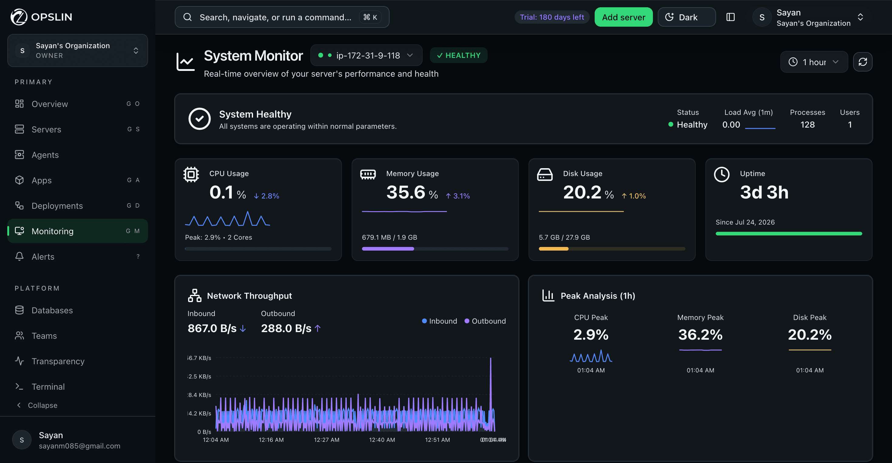The width and height of the screenshot is (892, 463).
Task: Click the search magnifier icon
Action: [x=187, y=17]
